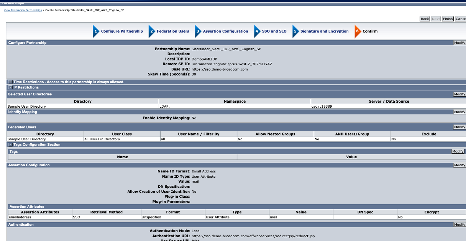Click the Local IDP ID value DemoSAMLIDP
466x241 pixels.
(x=204, y=59)
